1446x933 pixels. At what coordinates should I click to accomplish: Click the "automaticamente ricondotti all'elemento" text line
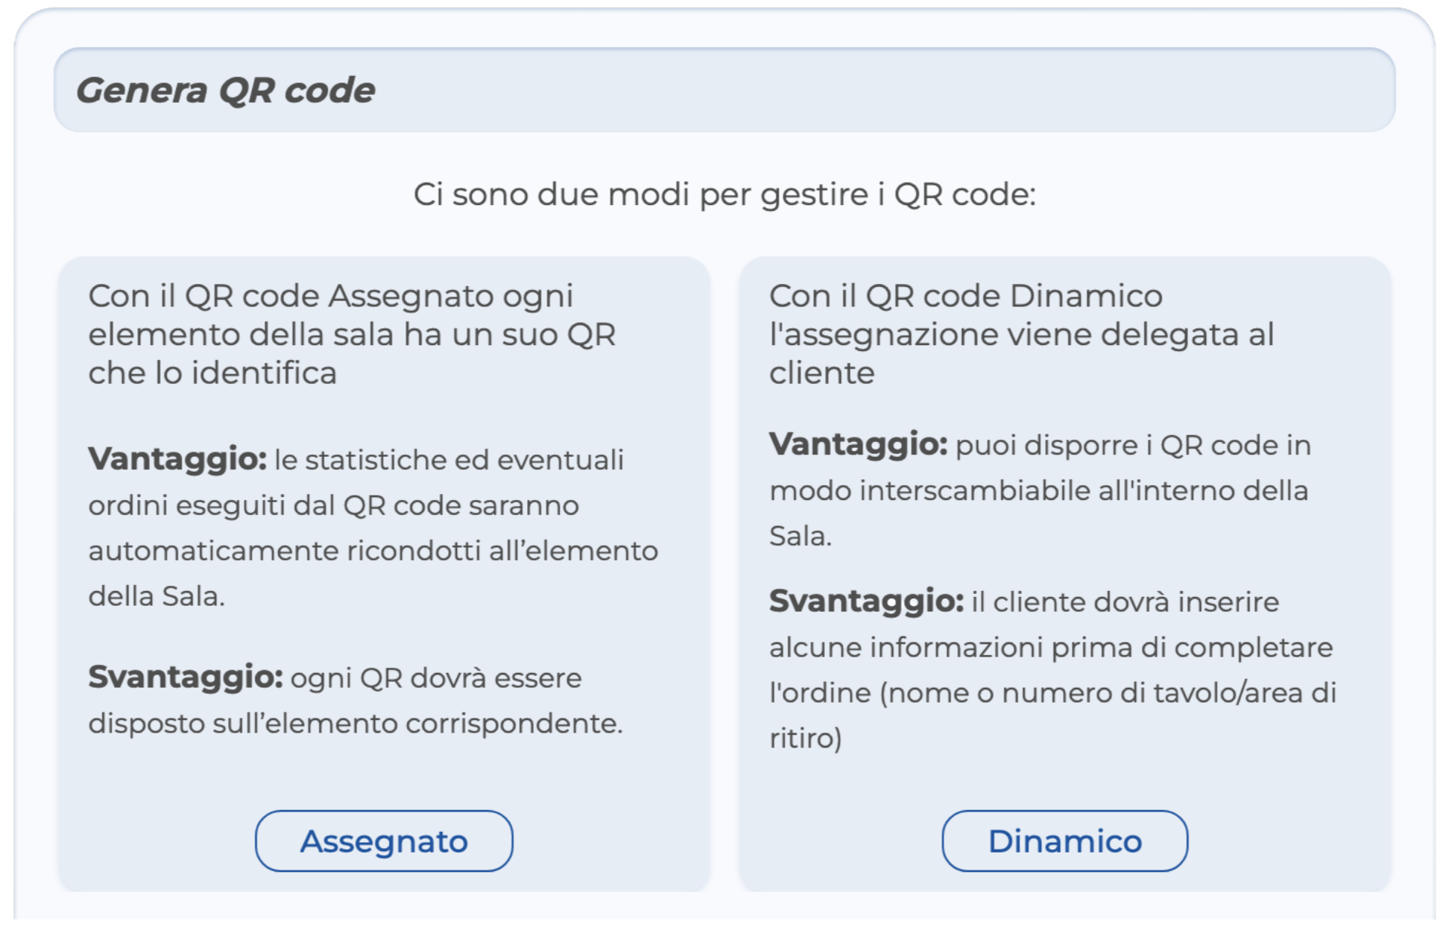tap(373, 551)
